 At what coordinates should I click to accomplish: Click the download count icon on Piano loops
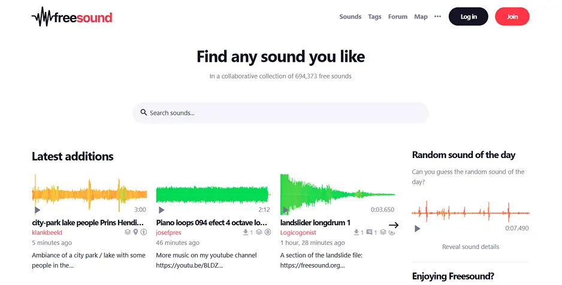pyautogui.click(x=246, y=232)
